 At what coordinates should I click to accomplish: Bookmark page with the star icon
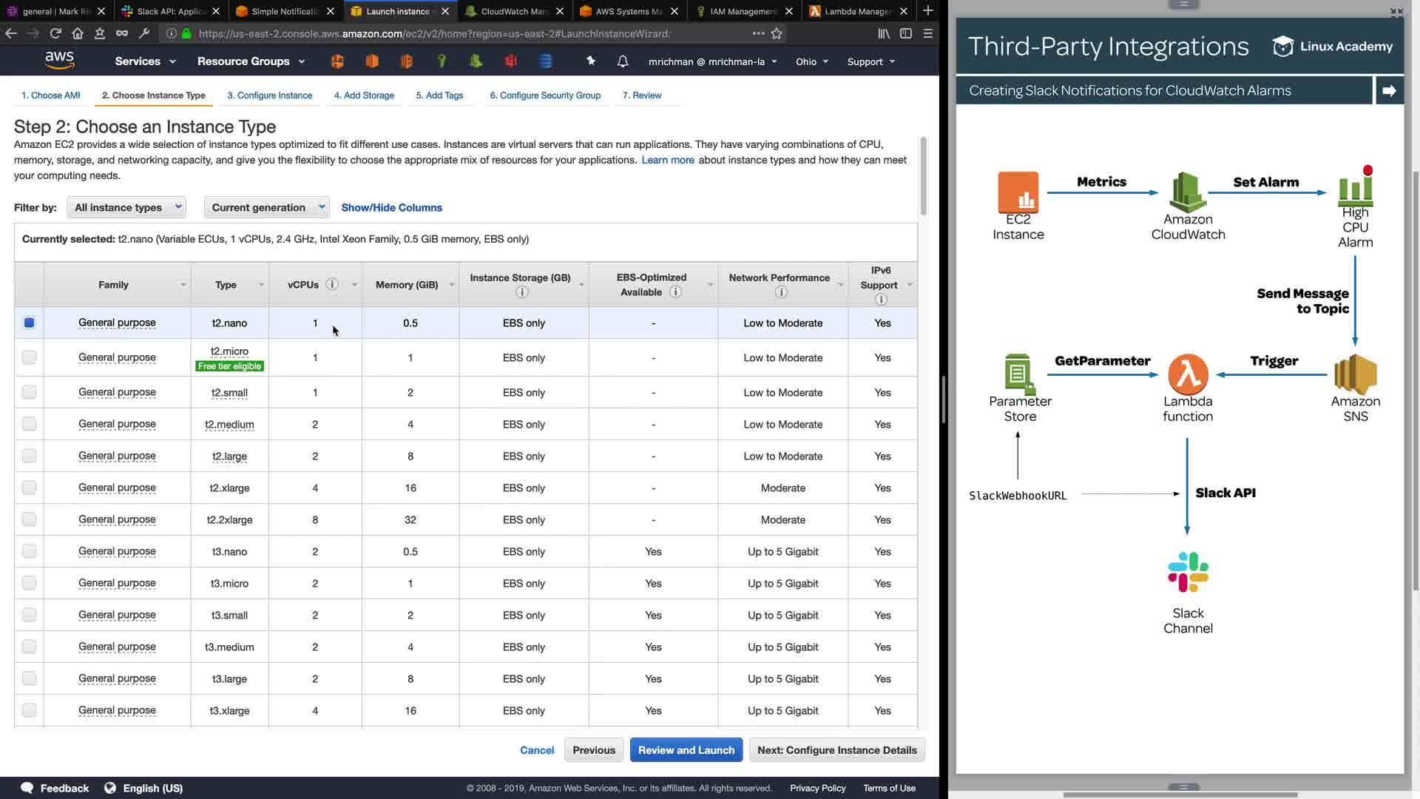(777, 33)
